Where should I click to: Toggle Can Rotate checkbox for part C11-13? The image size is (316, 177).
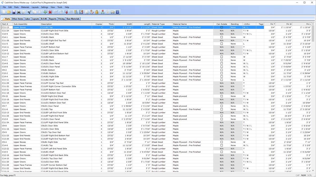[221, 27]
